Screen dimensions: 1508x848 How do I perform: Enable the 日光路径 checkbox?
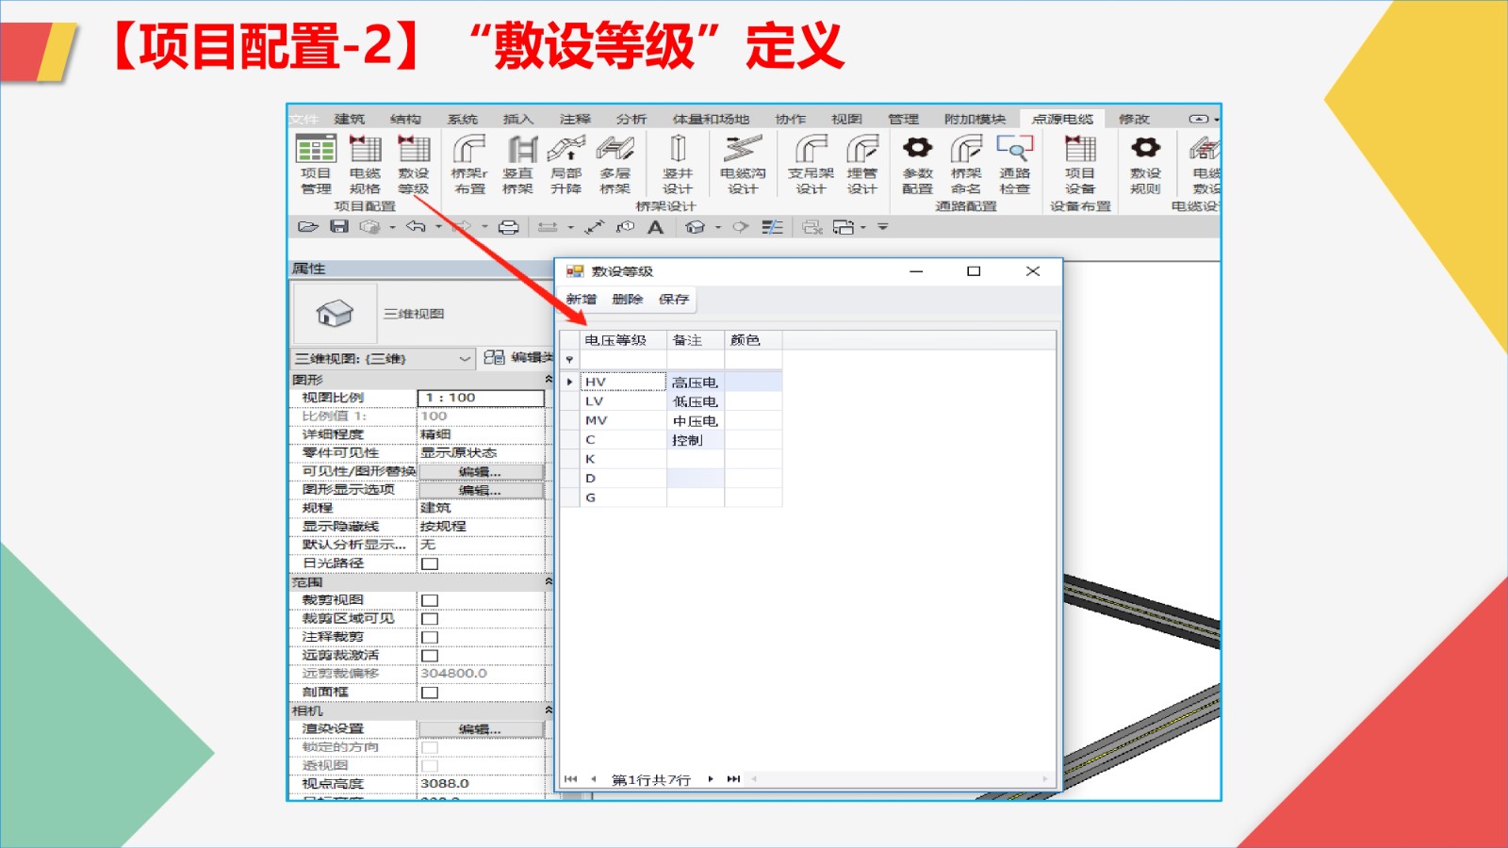430,563
